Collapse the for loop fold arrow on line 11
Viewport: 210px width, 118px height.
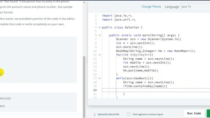(100, 55)
